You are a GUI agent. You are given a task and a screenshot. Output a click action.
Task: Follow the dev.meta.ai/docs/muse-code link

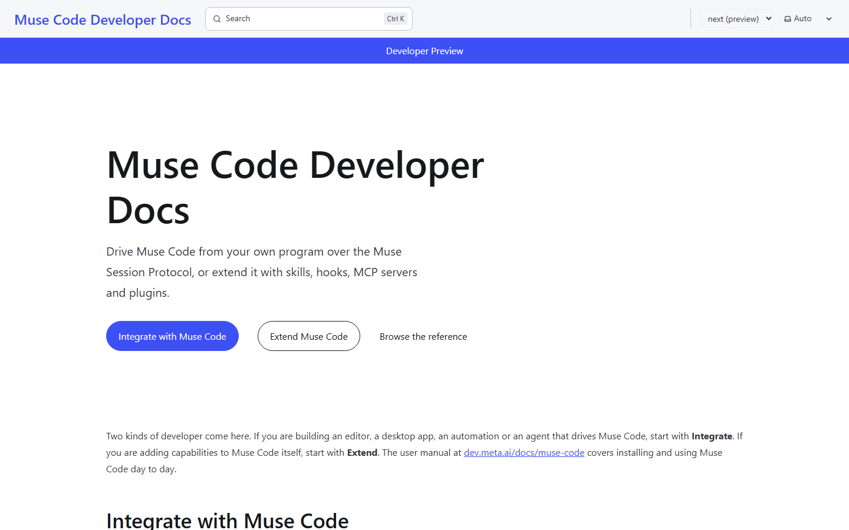524,452
